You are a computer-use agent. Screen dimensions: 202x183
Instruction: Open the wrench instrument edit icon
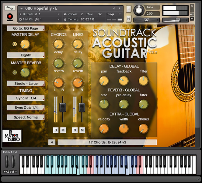(x=10, y=8)
